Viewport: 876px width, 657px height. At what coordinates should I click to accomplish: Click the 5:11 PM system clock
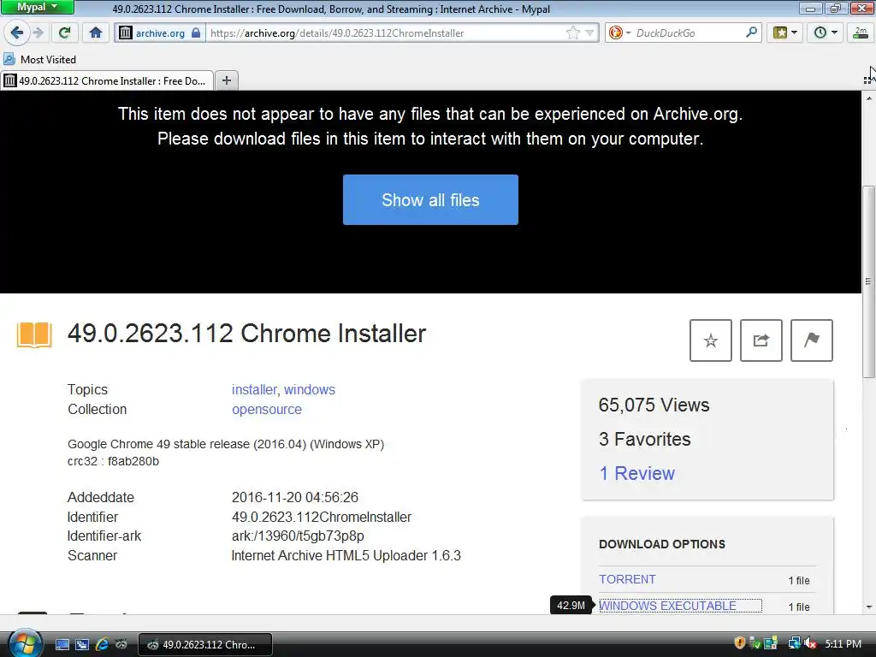click(x=843, y=644)
